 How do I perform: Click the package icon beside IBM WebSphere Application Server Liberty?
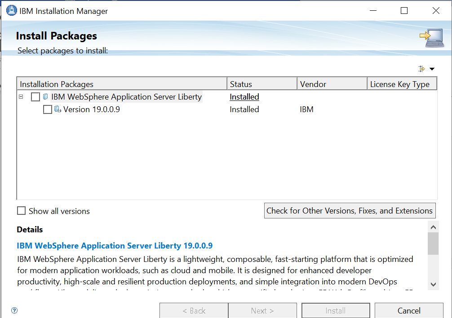45,96
